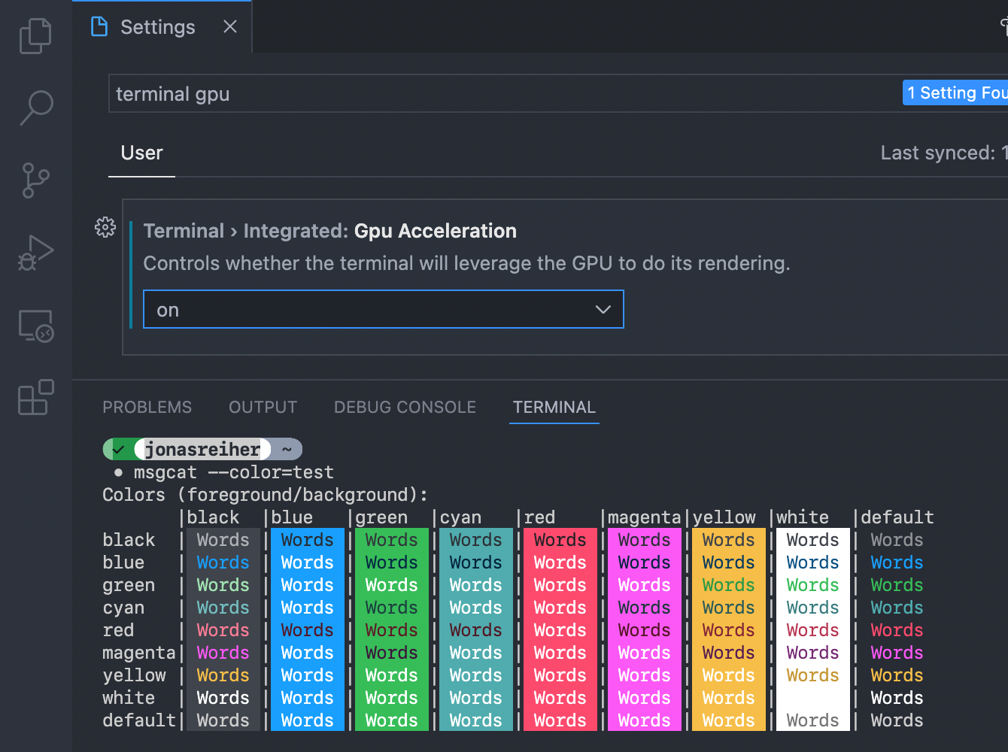Open the Source Control icon
Viewport: 1008px width, 752px height.
(x=35, y=180)
